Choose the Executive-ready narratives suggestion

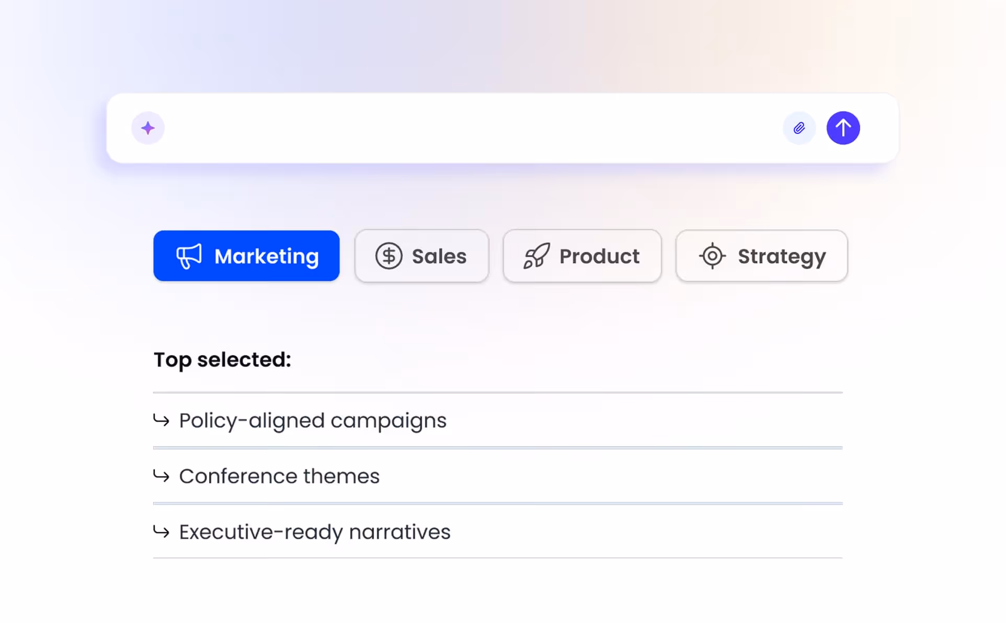pyautogui.click(x=315, y=532)
